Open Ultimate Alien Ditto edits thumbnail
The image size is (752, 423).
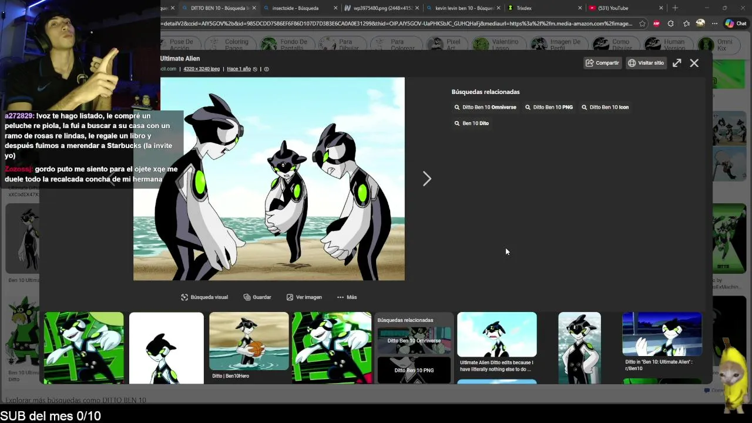pos(497,334)
